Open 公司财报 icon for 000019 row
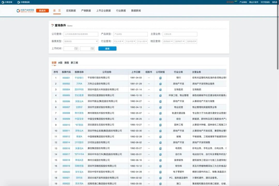 coord(160,166)
